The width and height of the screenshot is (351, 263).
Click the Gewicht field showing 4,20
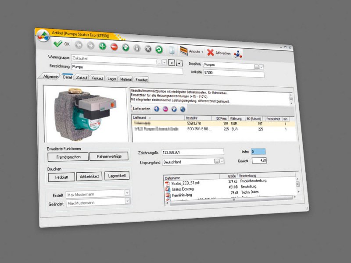pyautogui.click(x=259, y=160)
